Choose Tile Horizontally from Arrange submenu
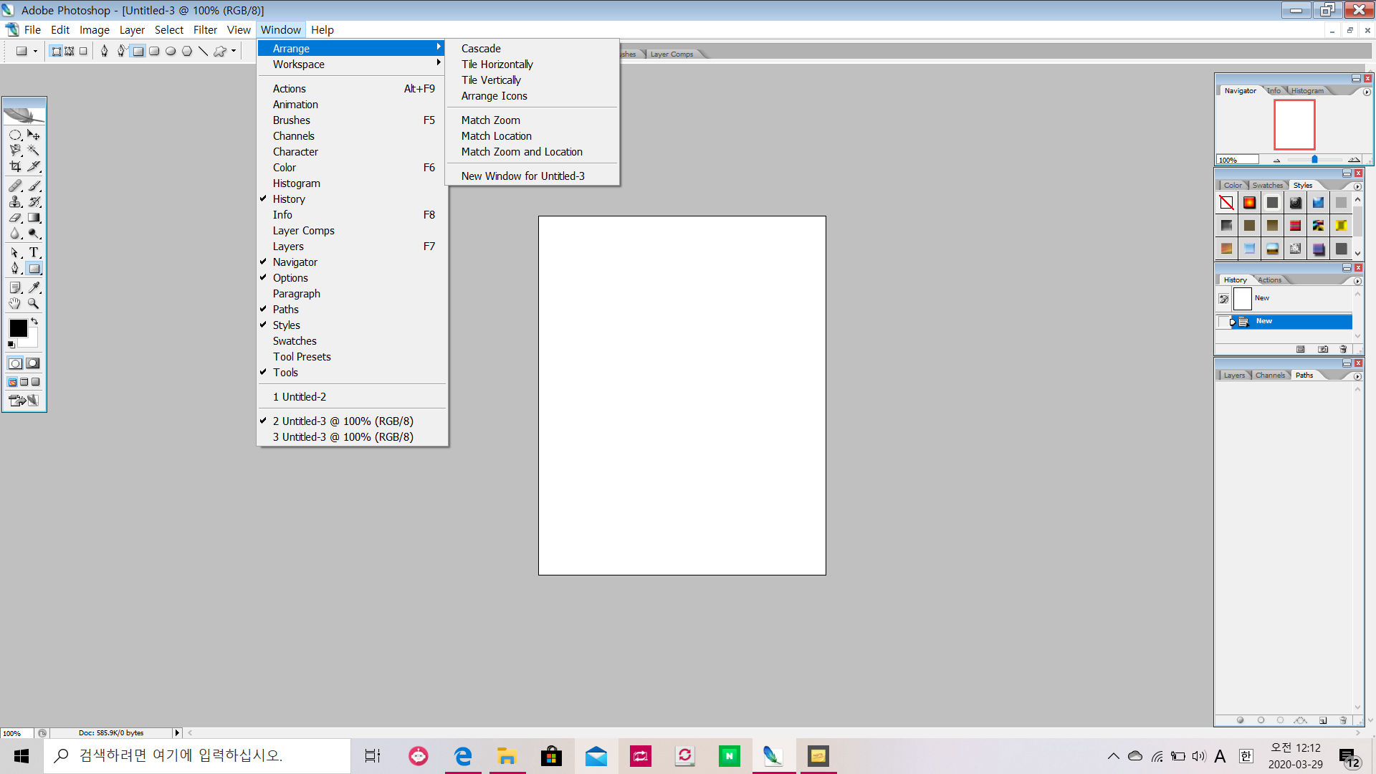The image size is (1376, 774). [497, 64]
